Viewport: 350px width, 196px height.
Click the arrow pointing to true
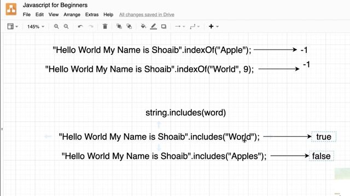(x=288, y=137)
